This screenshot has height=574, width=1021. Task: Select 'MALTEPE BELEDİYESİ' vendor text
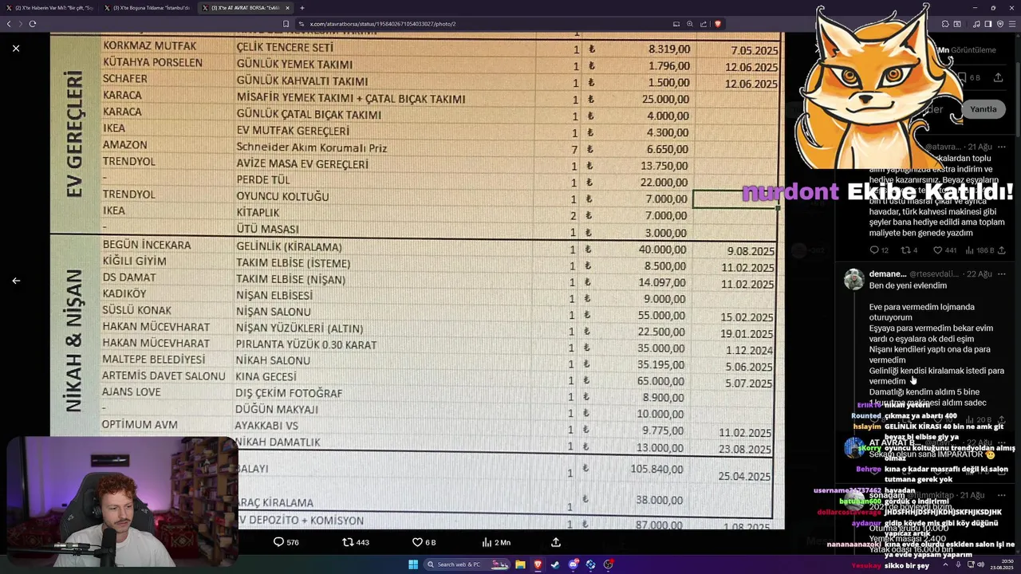point(154,360)
